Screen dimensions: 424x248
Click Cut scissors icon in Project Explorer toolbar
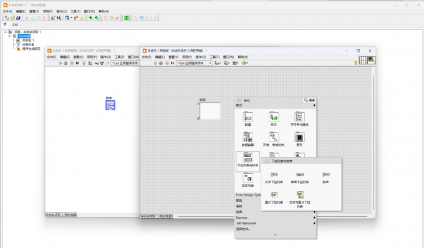click(x=26, y=18)
